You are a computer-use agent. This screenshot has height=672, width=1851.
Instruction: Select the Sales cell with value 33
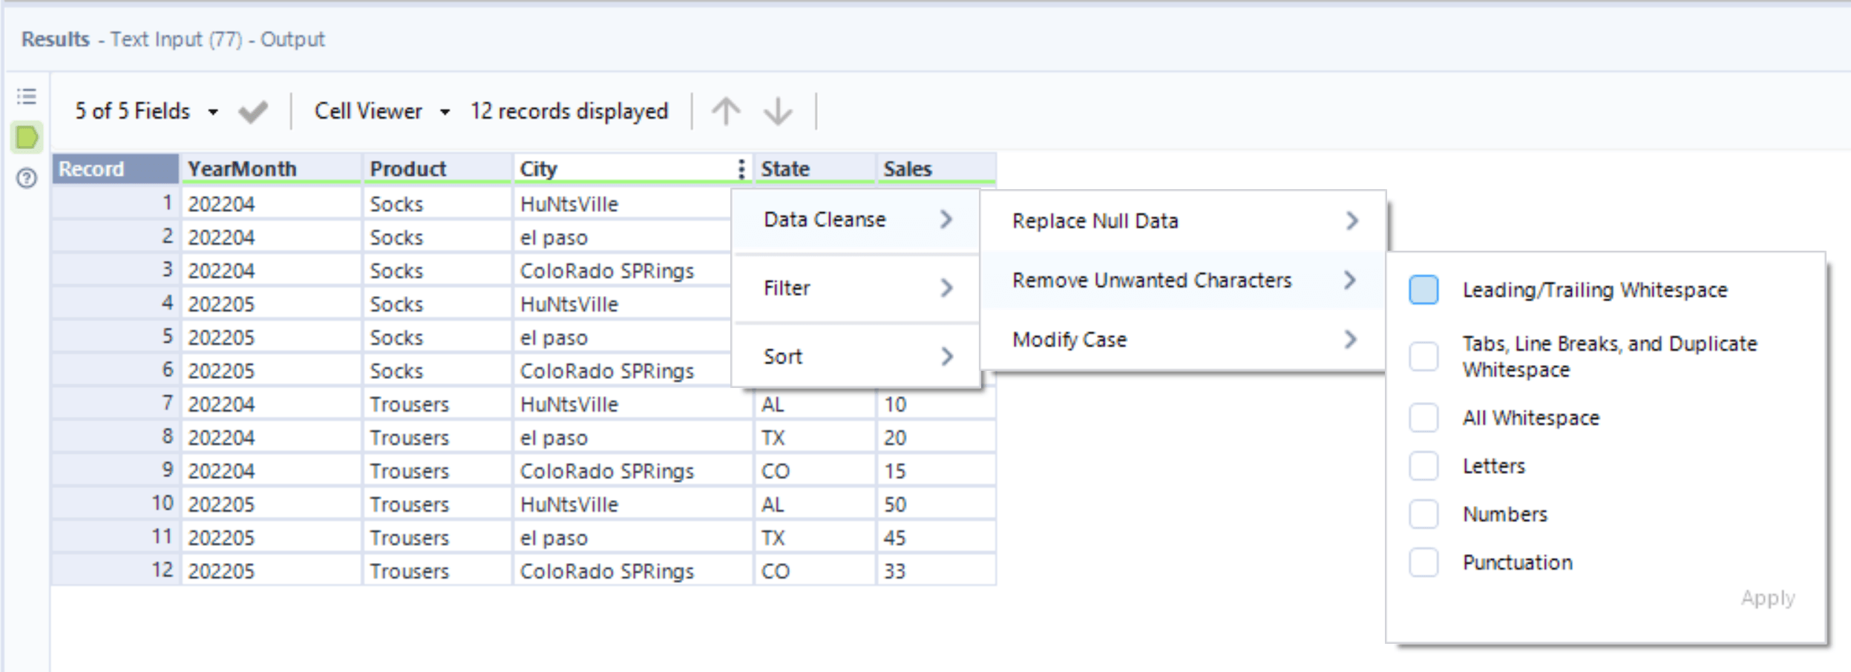point(934,571)
